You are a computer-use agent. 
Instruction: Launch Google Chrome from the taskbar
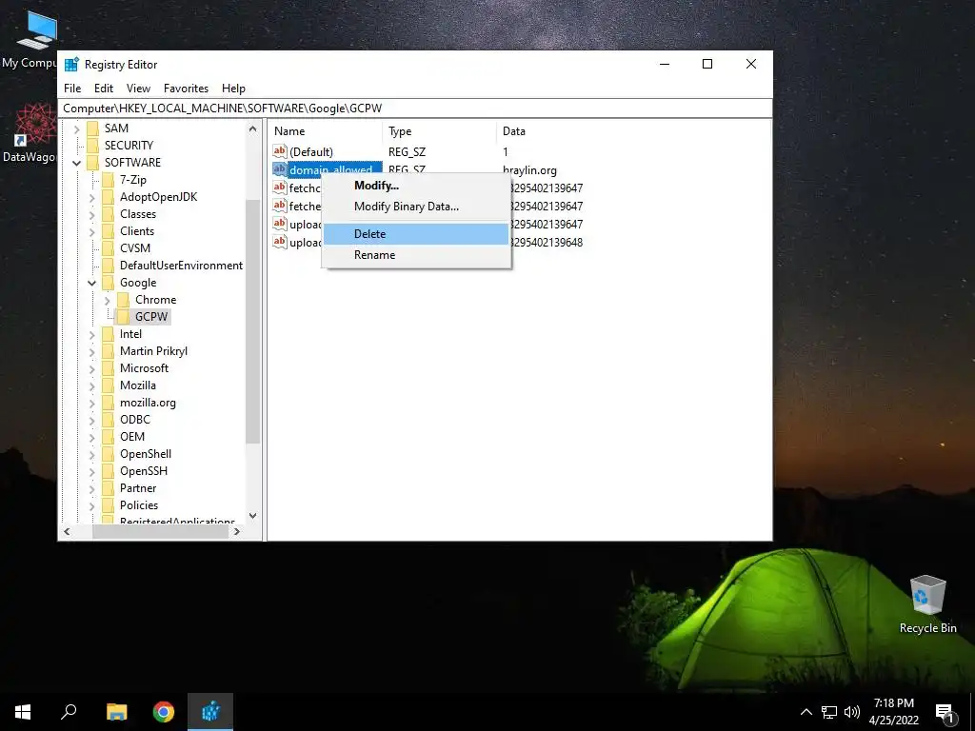pos(164,712)
